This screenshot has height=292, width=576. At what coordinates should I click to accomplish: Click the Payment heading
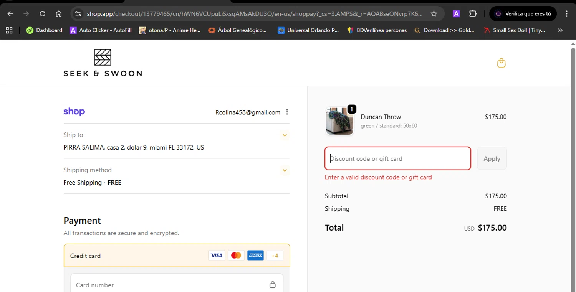click(x=82, y=221)
